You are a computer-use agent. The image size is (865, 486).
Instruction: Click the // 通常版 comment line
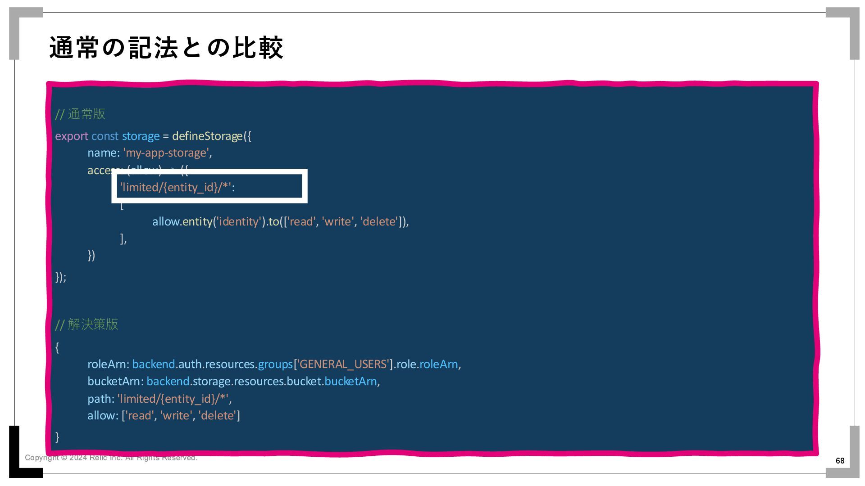[x=80, y=114]
